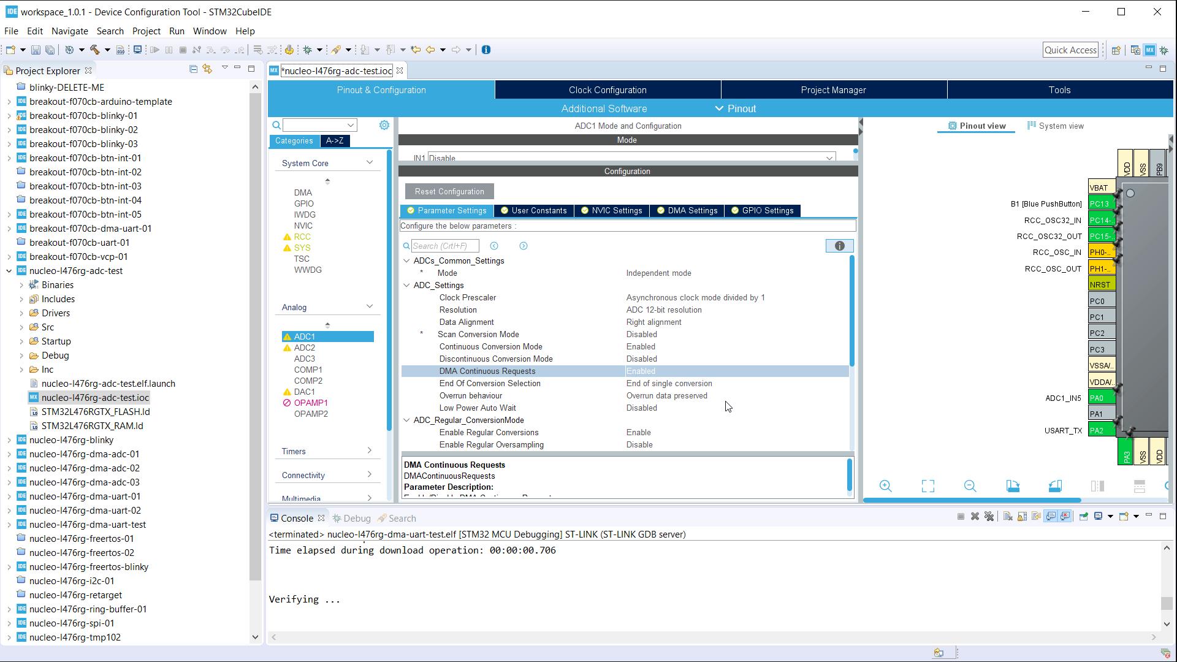Click Additional Software
Screen dimensions: 1177x662
[604, 108]
